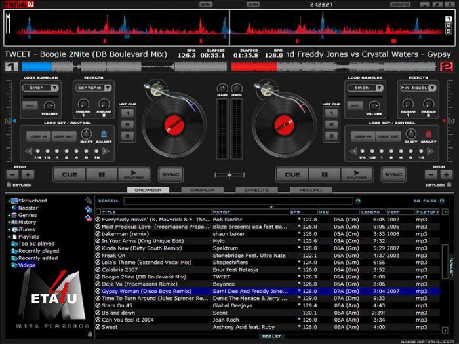Click the loop shift left arrow on deck 1

pos(28,151)
